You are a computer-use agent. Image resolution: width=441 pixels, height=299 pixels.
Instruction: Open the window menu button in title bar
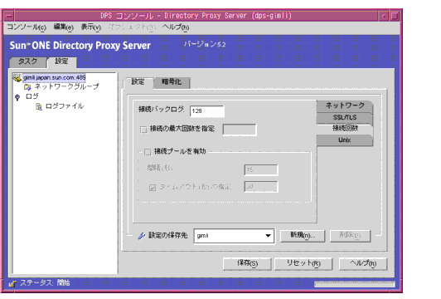[x=9, y=16]
